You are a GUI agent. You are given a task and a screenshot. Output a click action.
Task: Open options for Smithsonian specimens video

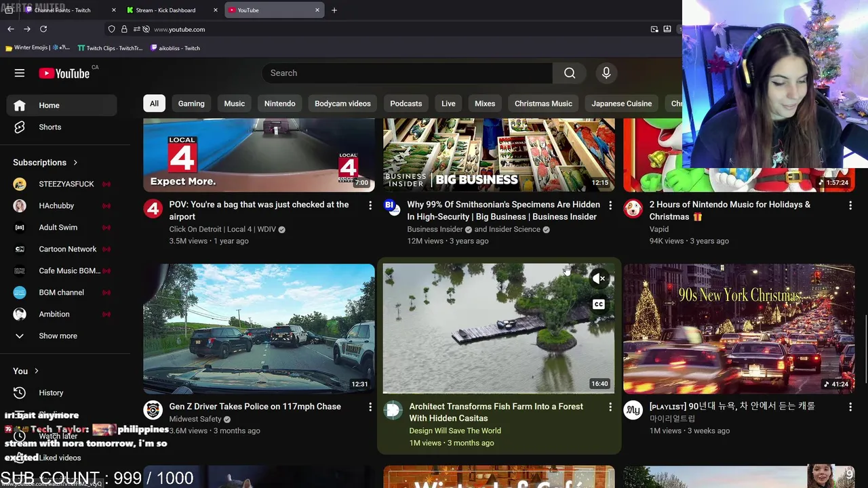click(610, 205)
